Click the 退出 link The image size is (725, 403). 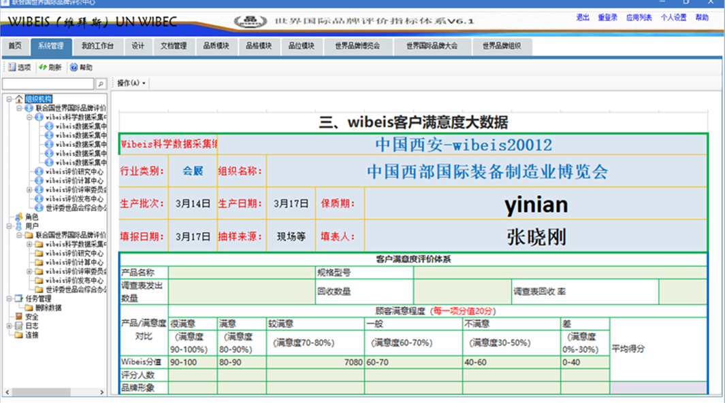[x=583, y=18]
